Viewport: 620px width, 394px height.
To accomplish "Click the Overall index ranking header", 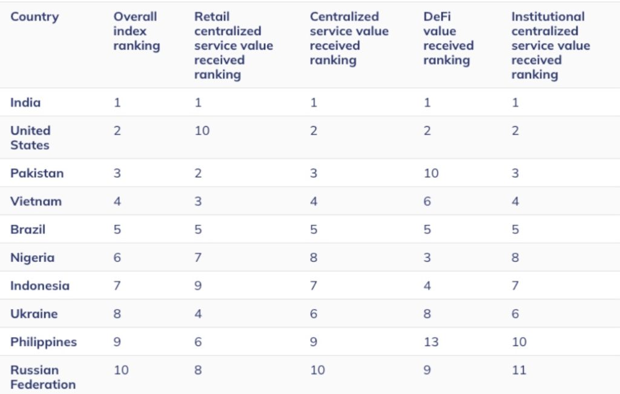I will point(136,31).
